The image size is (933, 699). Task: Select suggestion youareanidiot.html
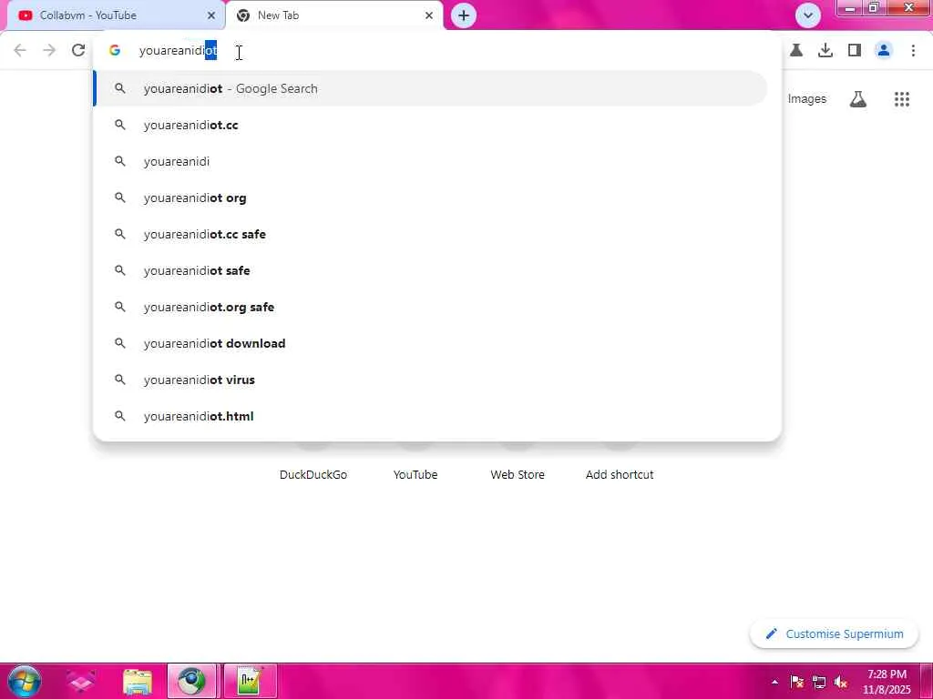tap(431, 416)
